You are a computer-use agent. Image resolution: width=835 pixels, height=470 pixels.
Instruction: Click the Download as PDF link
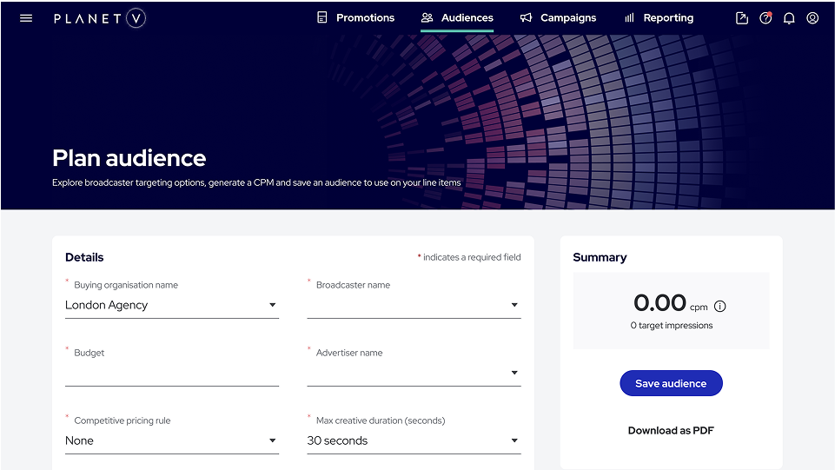coord(671,431)
